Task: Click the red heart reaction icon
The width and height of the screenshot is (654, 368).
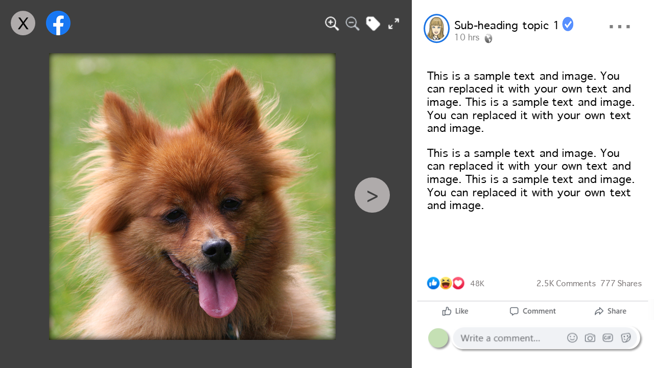Action: (x=458, y=283)
